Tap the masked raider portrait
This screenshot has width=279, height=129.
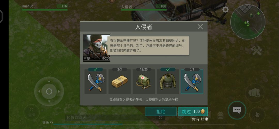pyautogui.click(x=97, y=48)
